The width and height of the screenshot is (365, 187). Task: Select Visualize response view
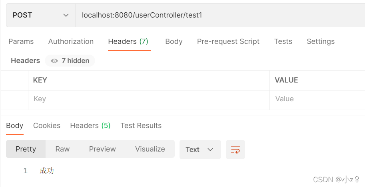click(150, 149)
